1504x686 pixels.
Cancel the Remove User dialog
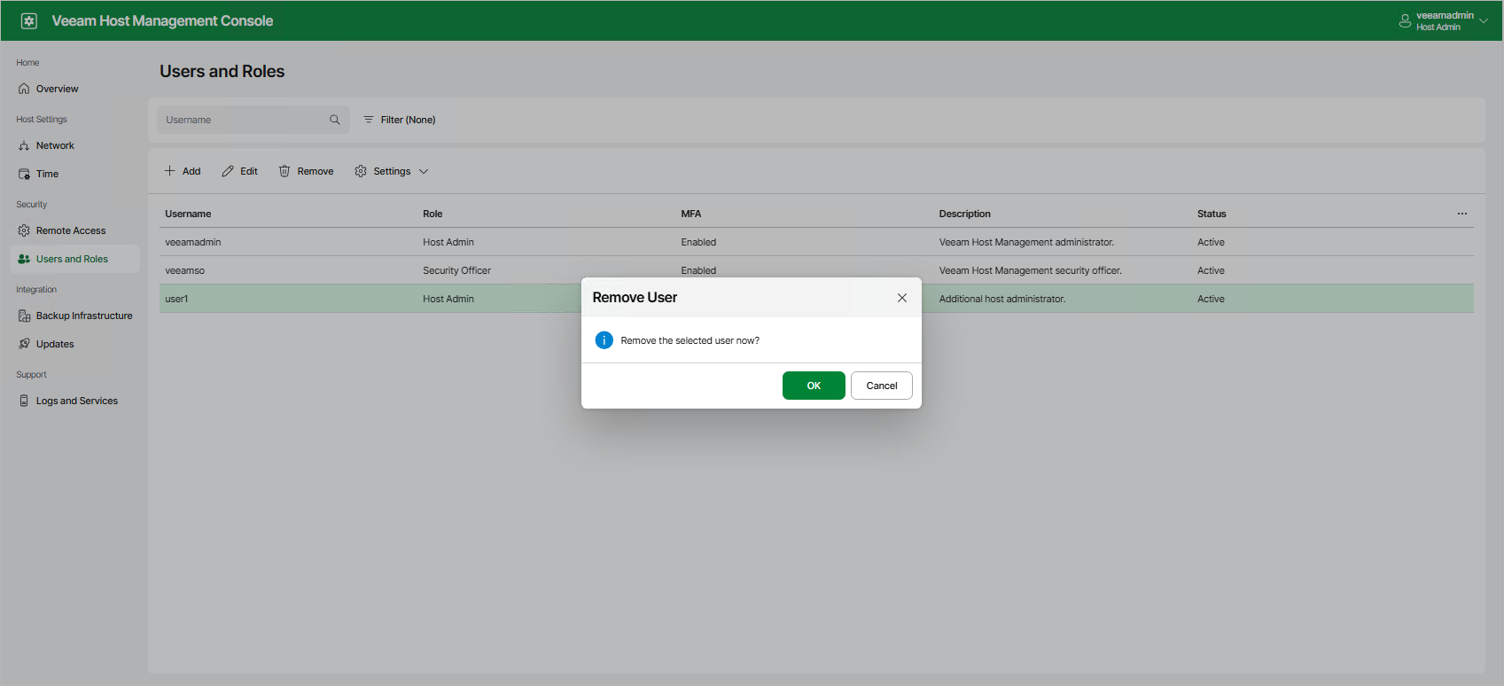tap(882, 386)
